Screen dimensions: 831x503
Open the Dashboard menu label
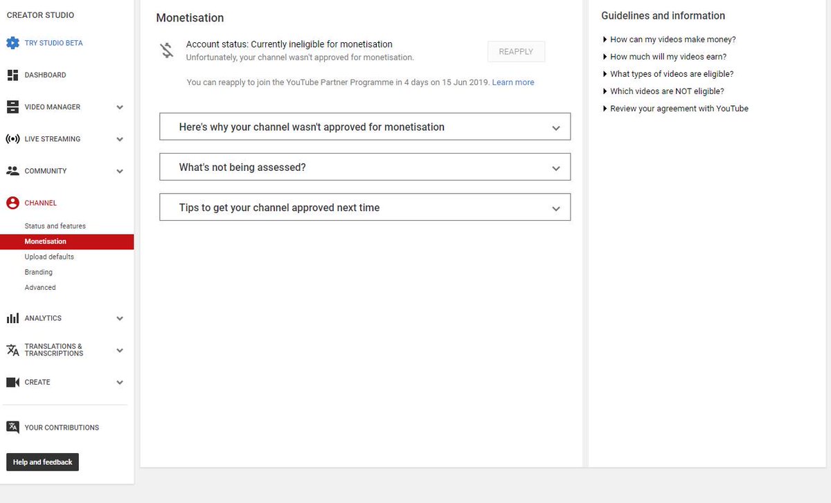(45, 75)
